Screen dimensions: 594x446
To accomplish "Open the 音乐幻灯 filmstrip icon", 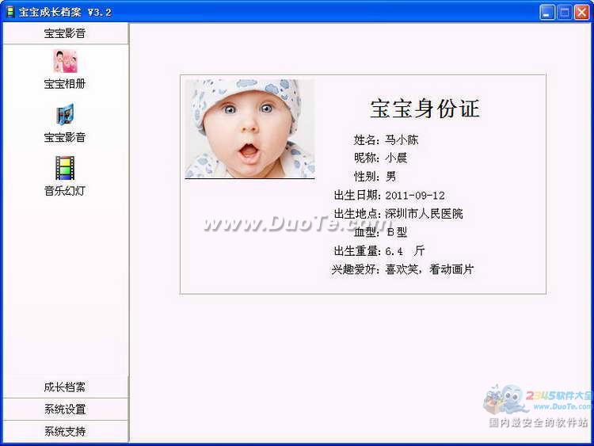I will coord(64,168).
